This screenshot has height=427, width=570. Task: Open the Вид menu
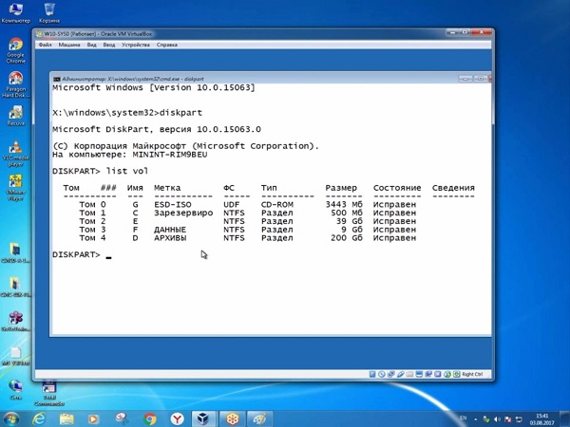(92, 45)
